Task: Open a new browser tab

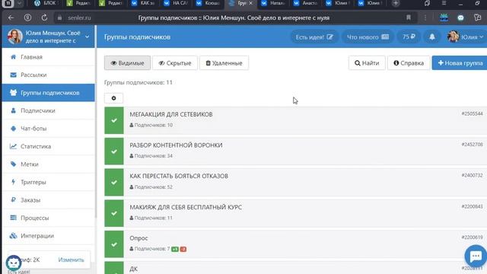Action: point(396,3)
